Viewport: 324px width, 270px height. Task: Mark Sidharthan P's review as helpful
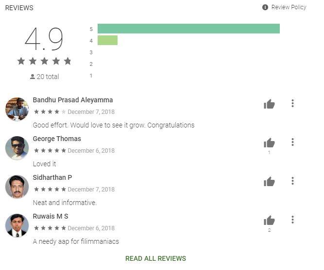(269, 181)
